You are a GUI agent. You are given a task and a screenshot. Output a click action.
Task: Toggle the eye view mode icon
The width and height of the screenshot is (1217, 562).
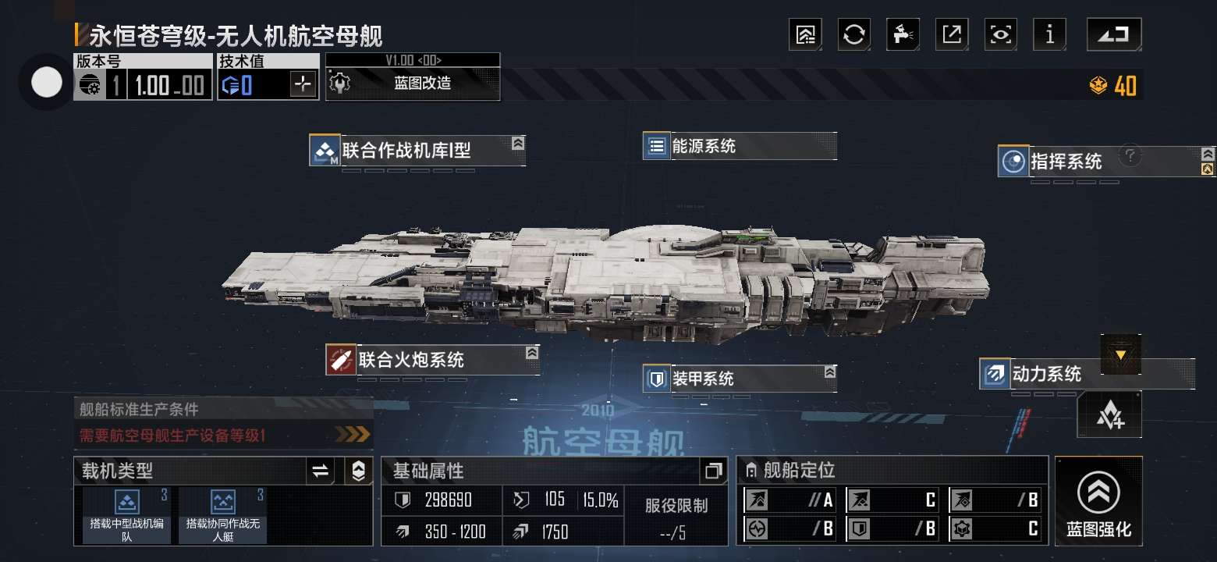coord(1001,34)
